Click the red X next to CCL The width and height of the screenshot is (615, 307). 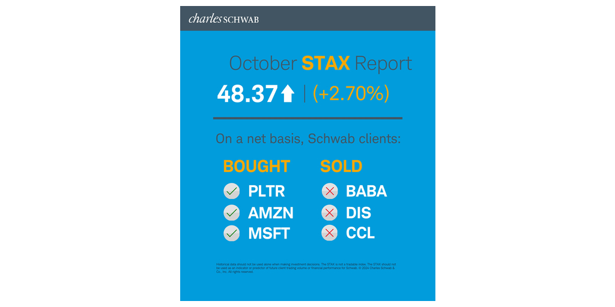329,233
